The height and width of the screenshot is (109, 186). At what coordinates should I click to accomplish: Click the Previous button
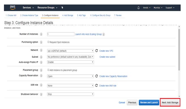point(132,103)
